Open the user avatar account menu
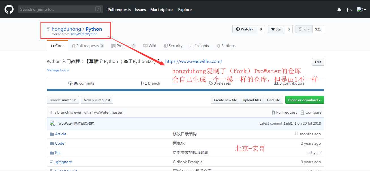This screenshot has height=172, width=370. point(361,10)
